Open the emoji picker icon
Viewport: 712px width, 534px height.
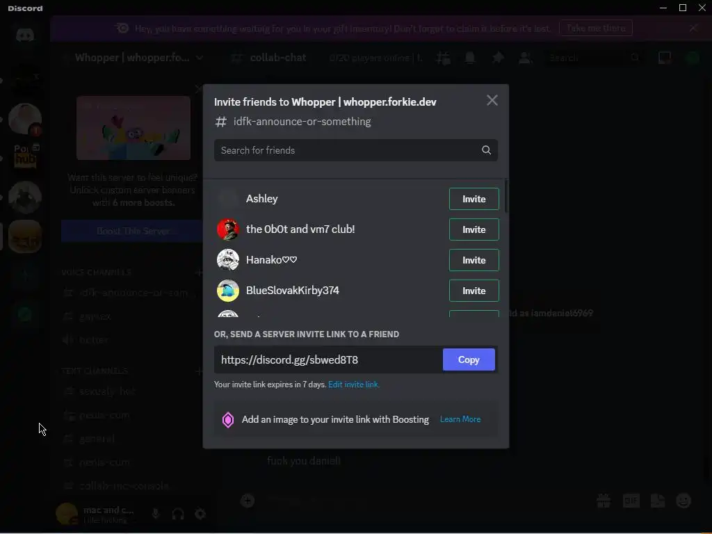point(683,501)
